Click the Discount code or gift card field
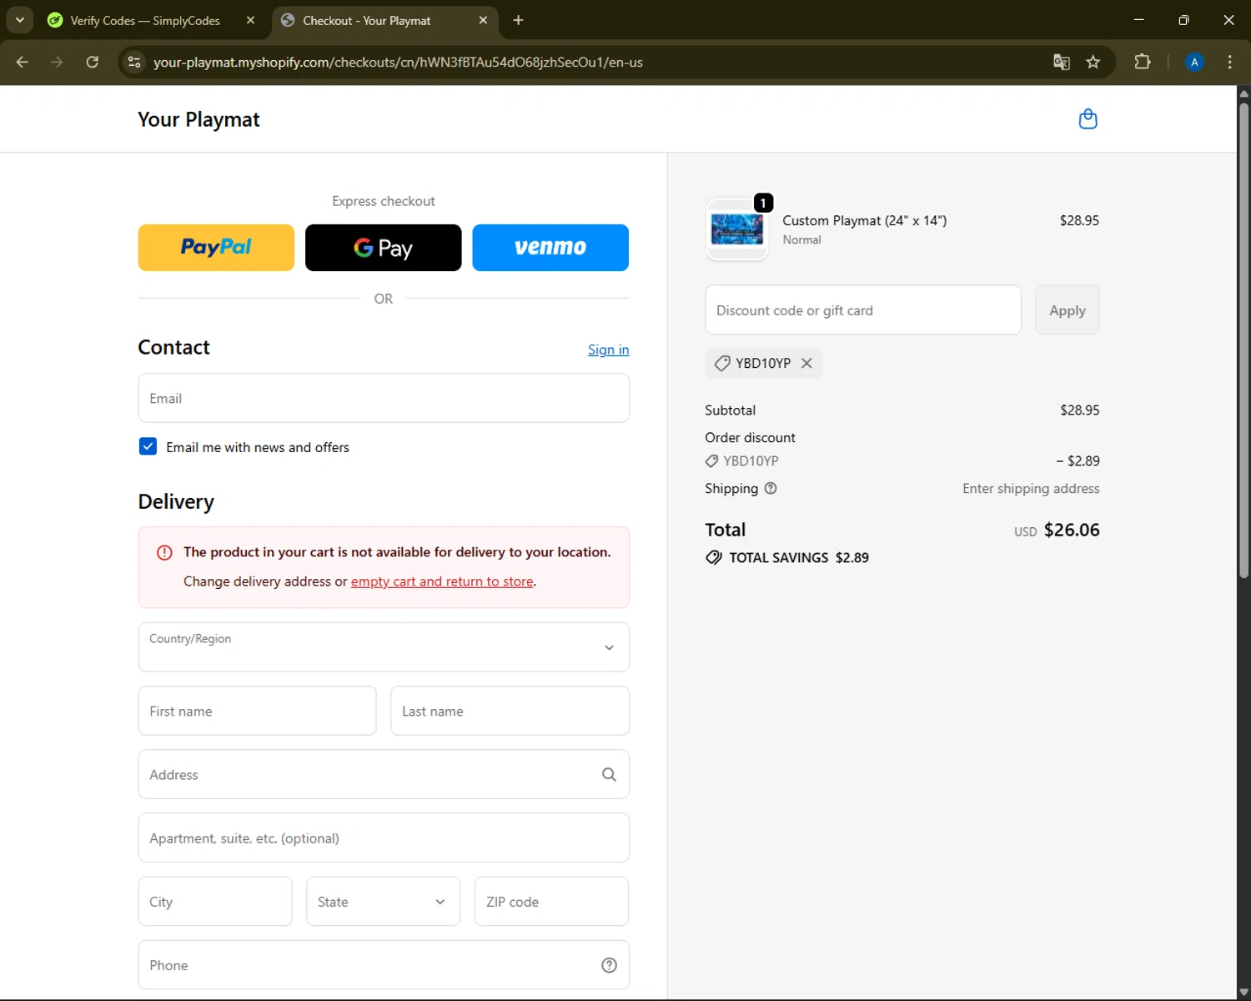This screenshot has height=1001, width=1251. [863, 310]
